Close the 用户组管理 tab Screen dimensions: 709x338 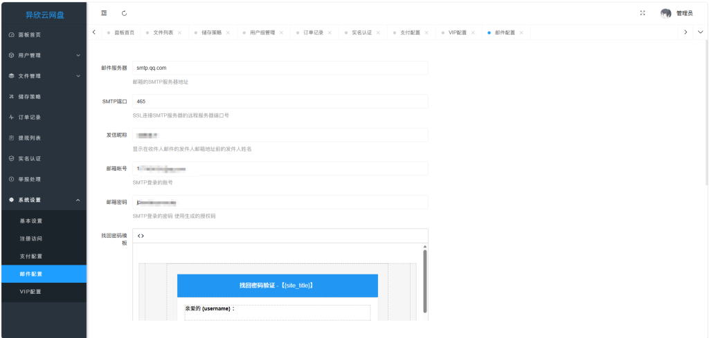(x=281, y=32)
